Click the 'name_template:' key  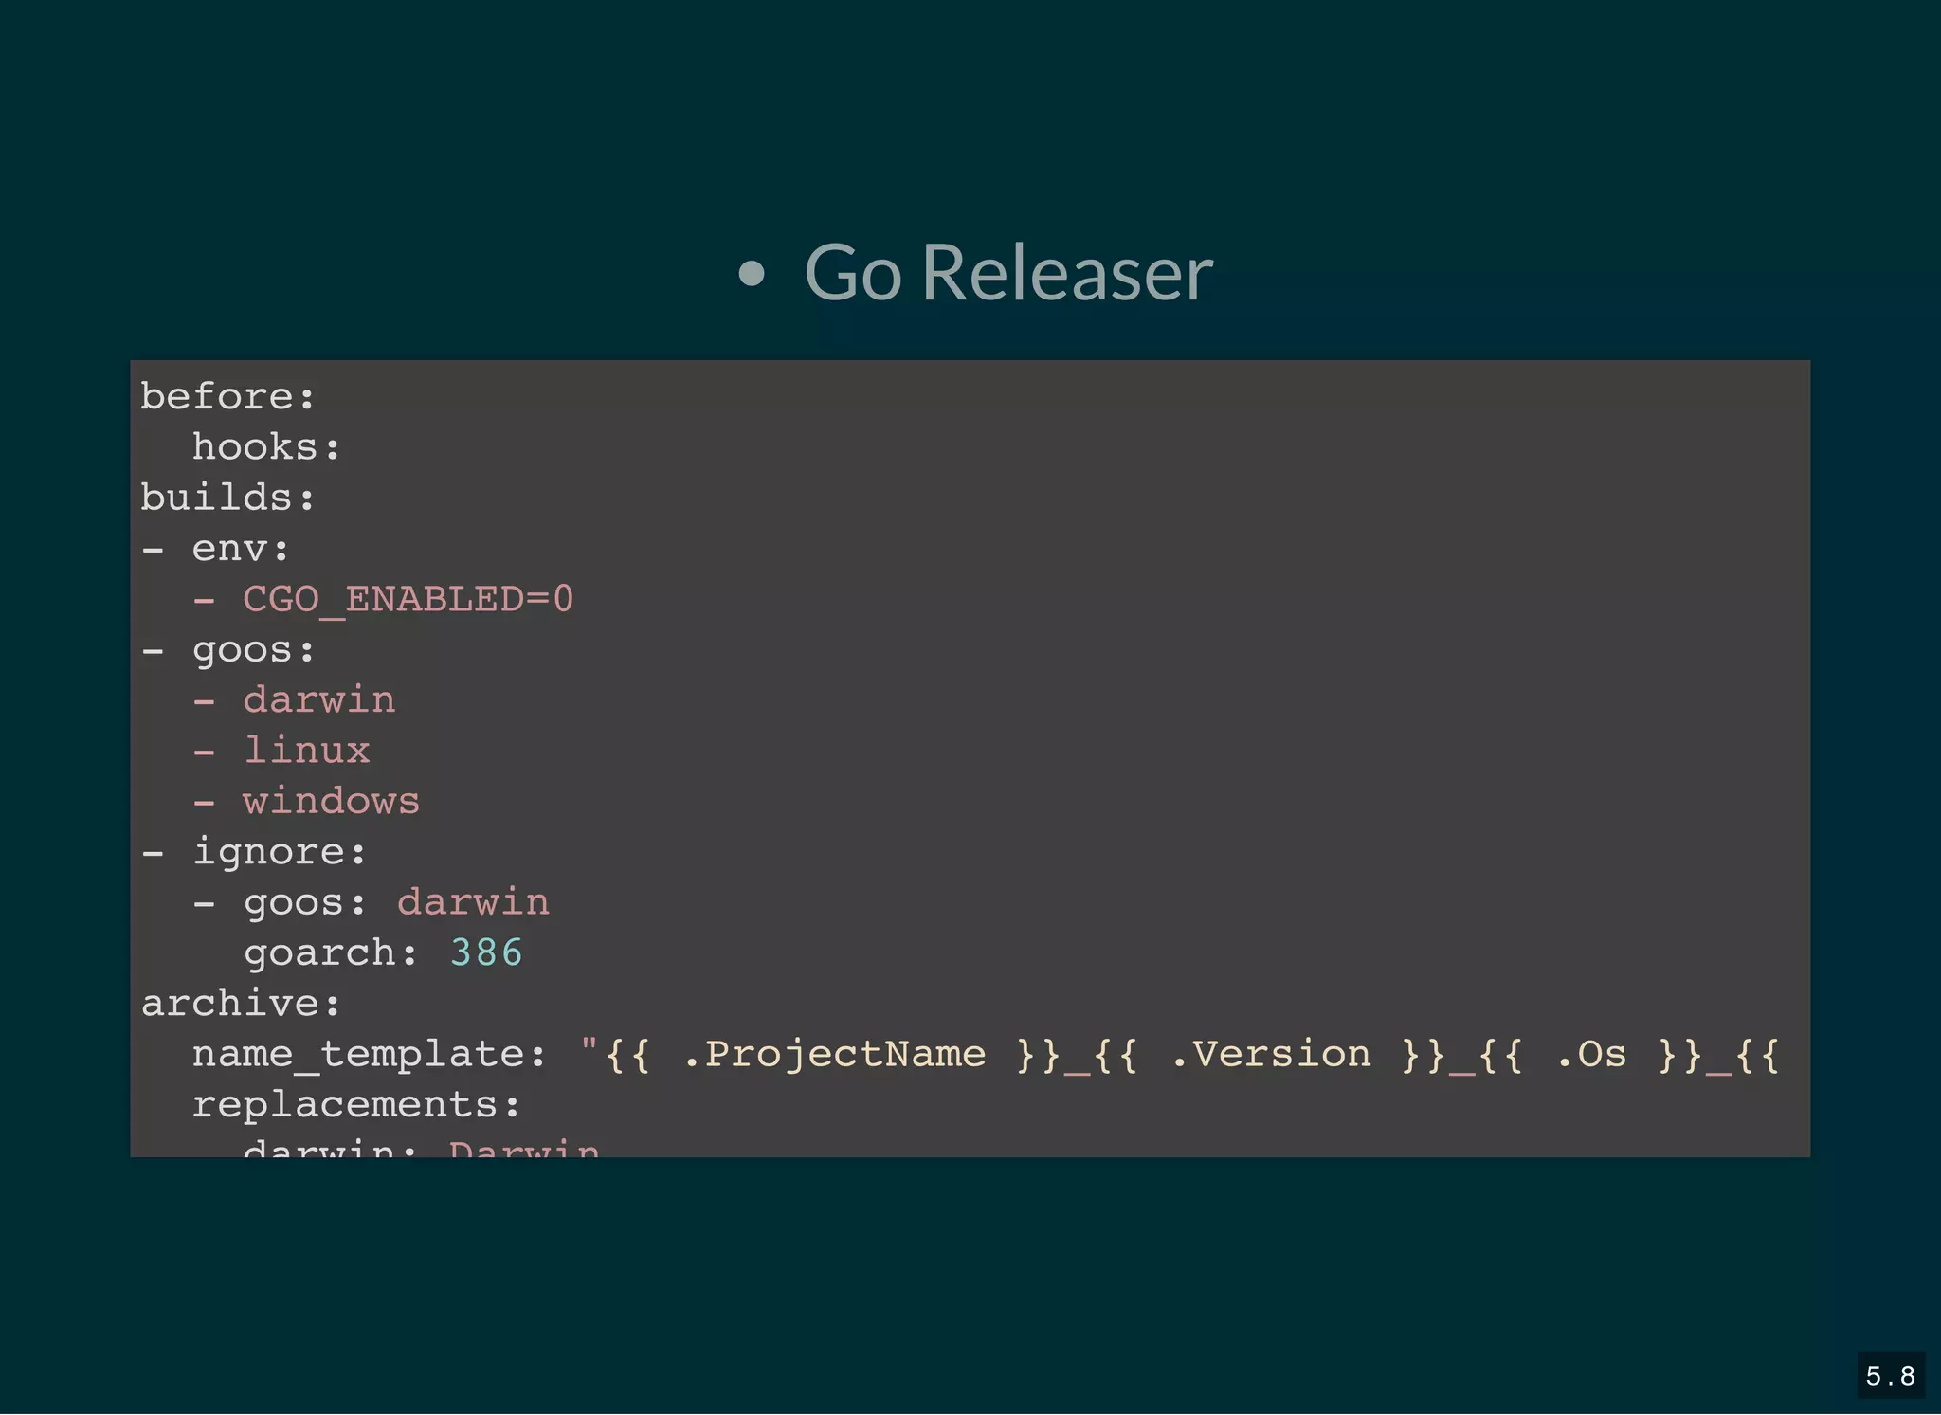[x=370, y=1054]
